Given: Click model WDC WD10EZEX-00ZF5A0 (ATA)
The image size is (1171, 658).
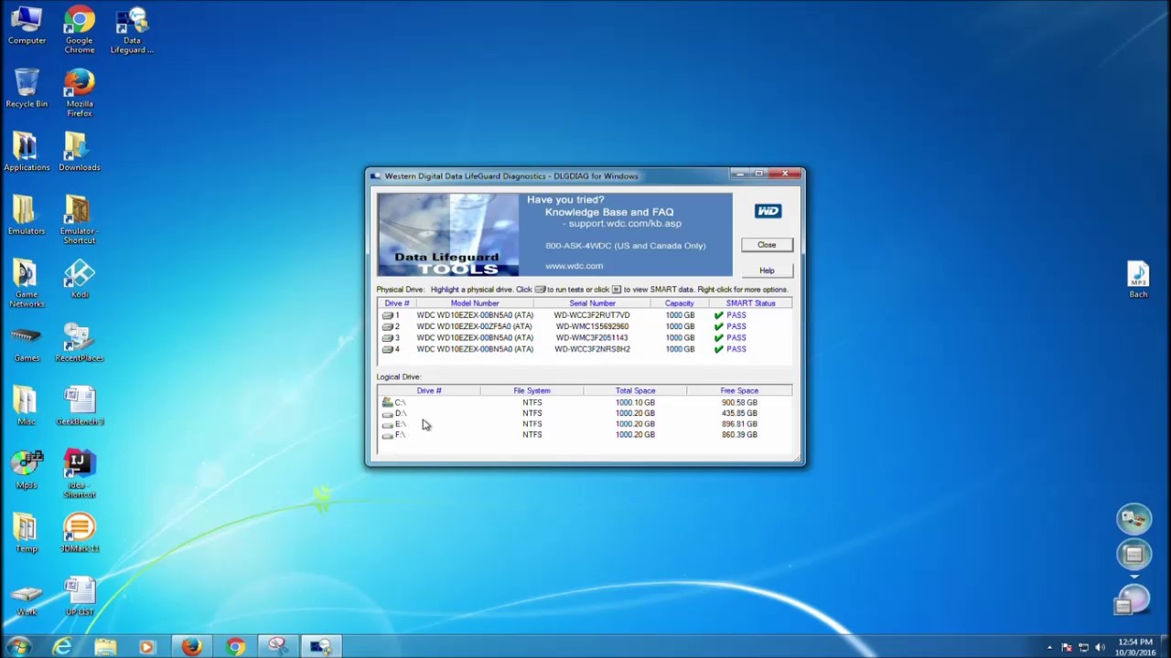Looking at the screenshot, I should coord(474,326).
